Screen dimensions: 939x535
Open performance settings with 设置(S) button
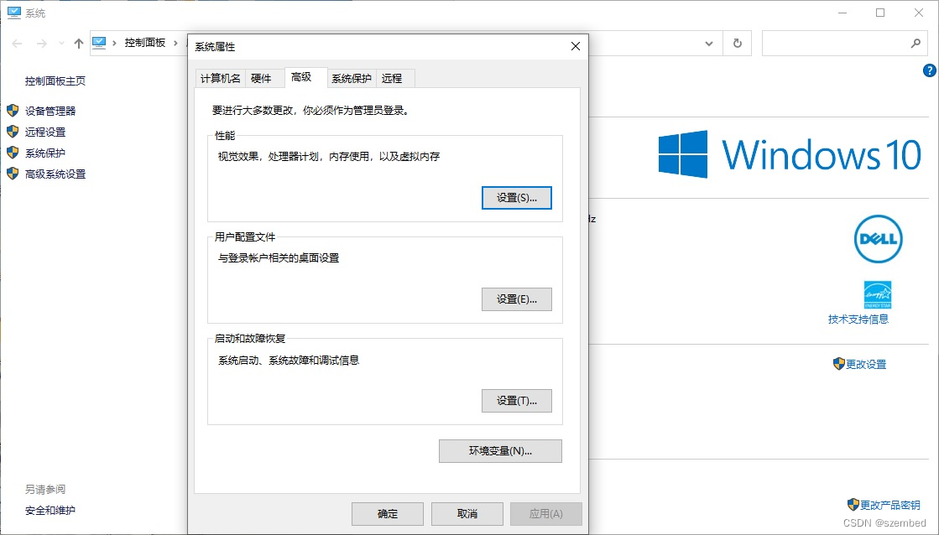[516, 198]
